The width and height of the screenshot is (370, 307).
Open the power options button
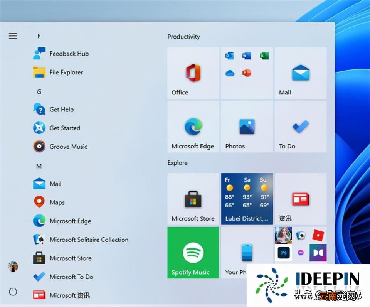pos(13,292)
